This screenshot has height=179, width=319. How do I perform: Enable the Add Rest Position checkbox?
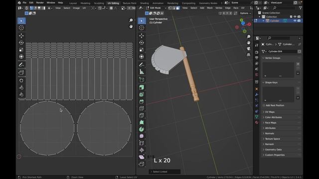(x=264, y=105)
